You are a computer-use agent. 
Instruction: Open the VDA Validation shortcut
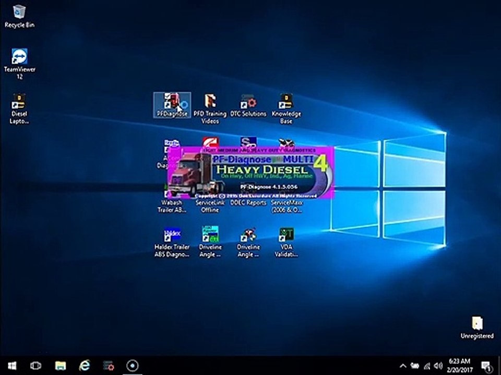[x=287, y=242]
